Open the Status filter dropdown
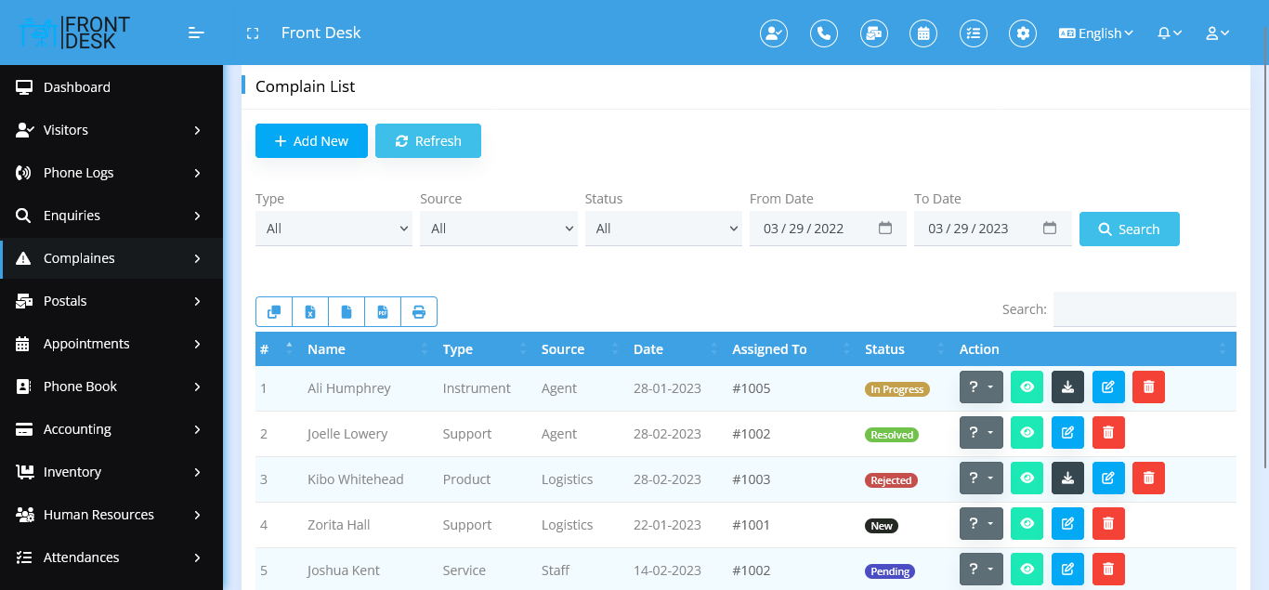 point(663,229)
